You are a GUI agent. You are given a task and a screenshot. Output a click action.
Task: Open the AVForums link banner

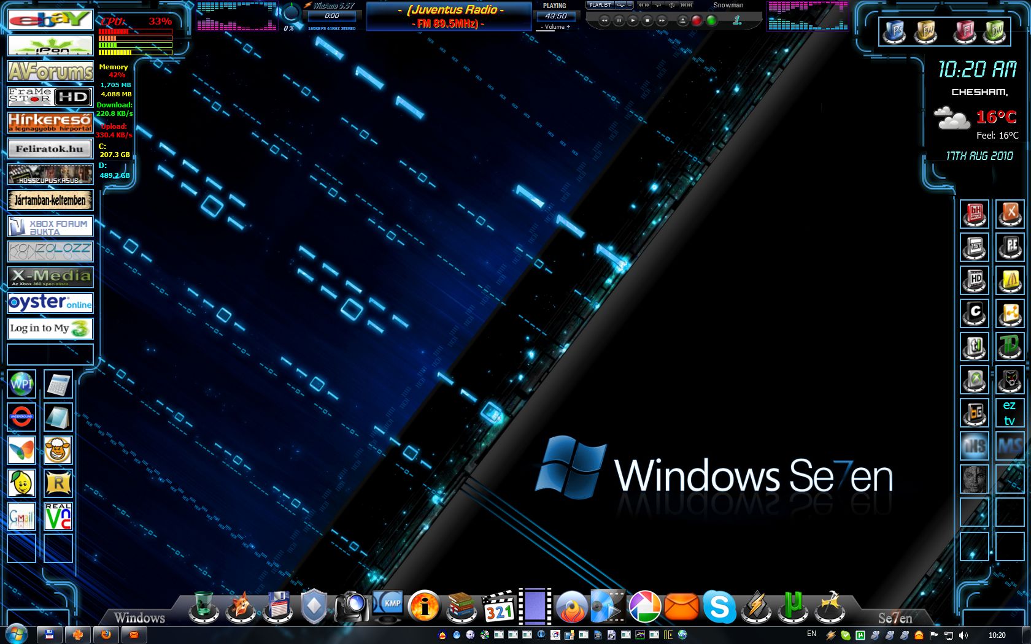coord(50,71)
